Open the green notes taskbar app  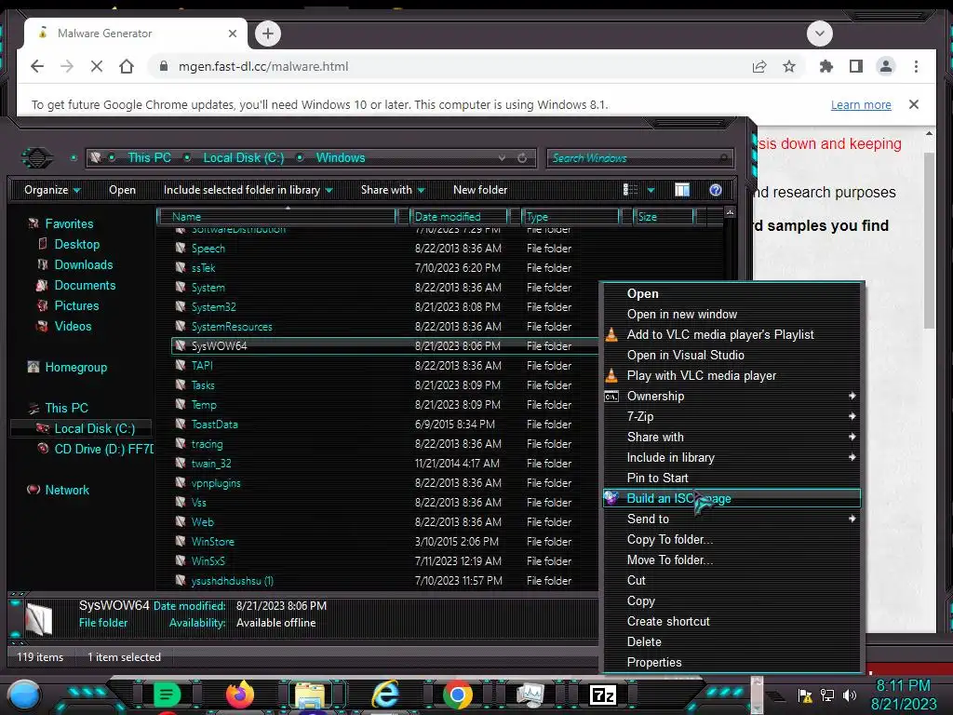click(x=168, y=695)
